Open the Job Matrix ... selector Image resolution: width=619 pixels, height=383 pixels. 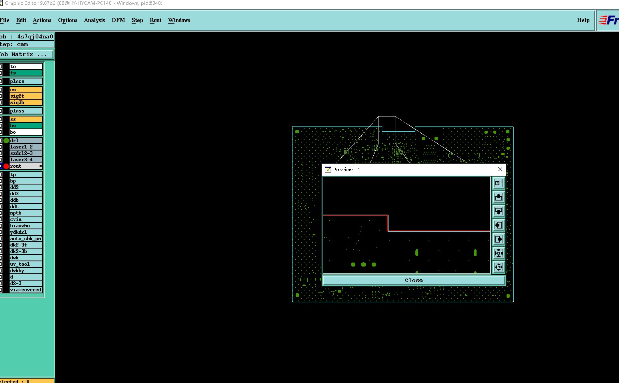point(26,54)
